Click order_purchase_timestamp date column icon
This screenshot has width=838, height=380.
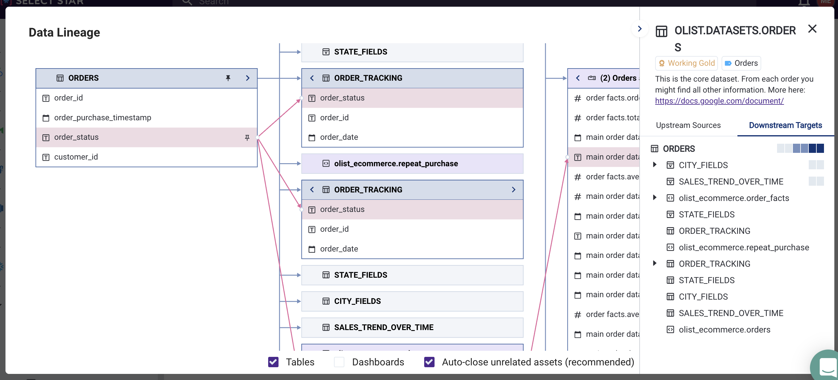pos(46,118)
